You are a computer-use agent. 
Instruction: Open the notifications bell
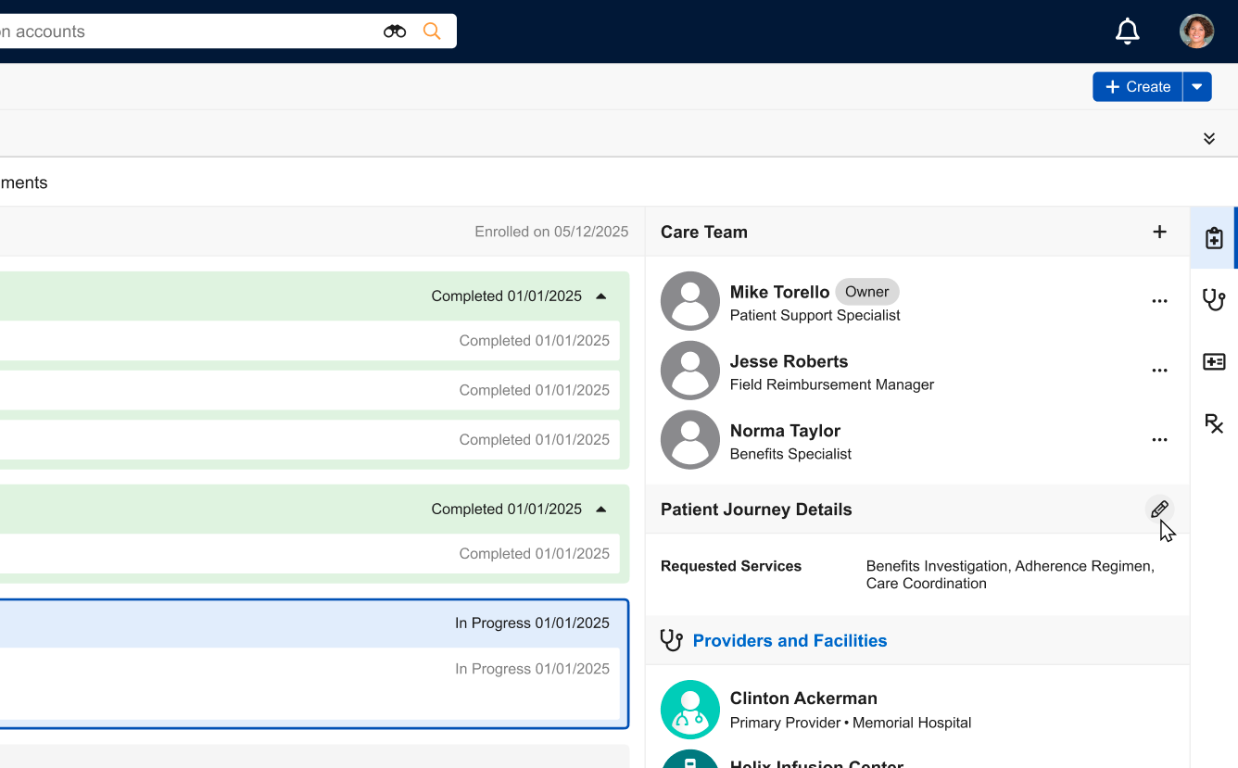pos(1127,31)
